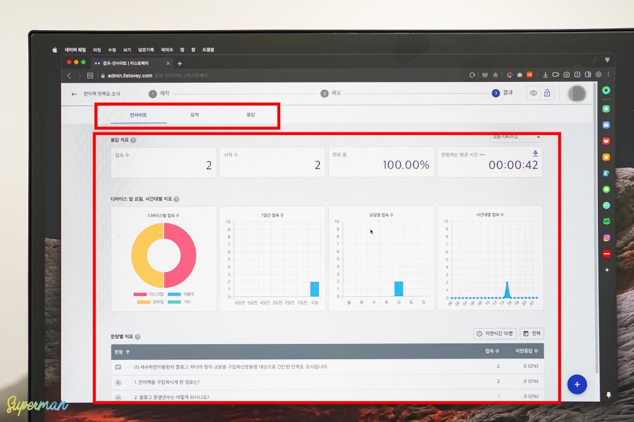This screenshot has width=634, height=422.
Task: Click help icon beside 디바이스 및 요일, 시간대별 지표
Action: 177,199
